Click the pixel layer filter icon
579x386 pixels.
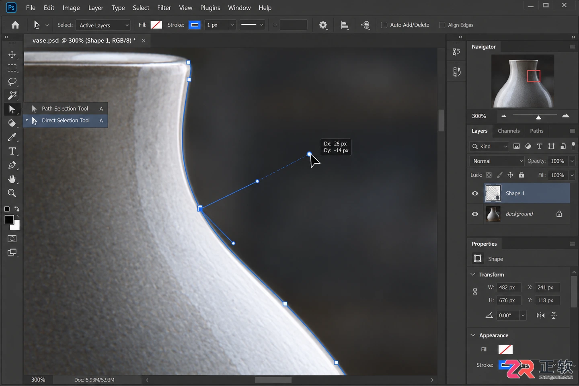coord(517,146)
